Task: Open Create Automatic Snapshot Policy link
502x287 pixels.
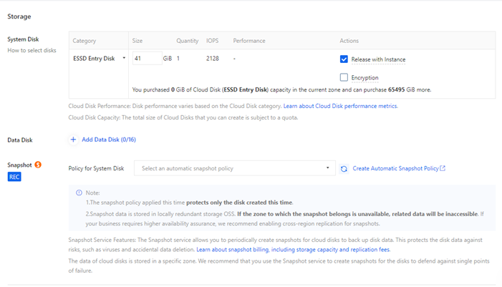Action: click(x=395, y=168)
